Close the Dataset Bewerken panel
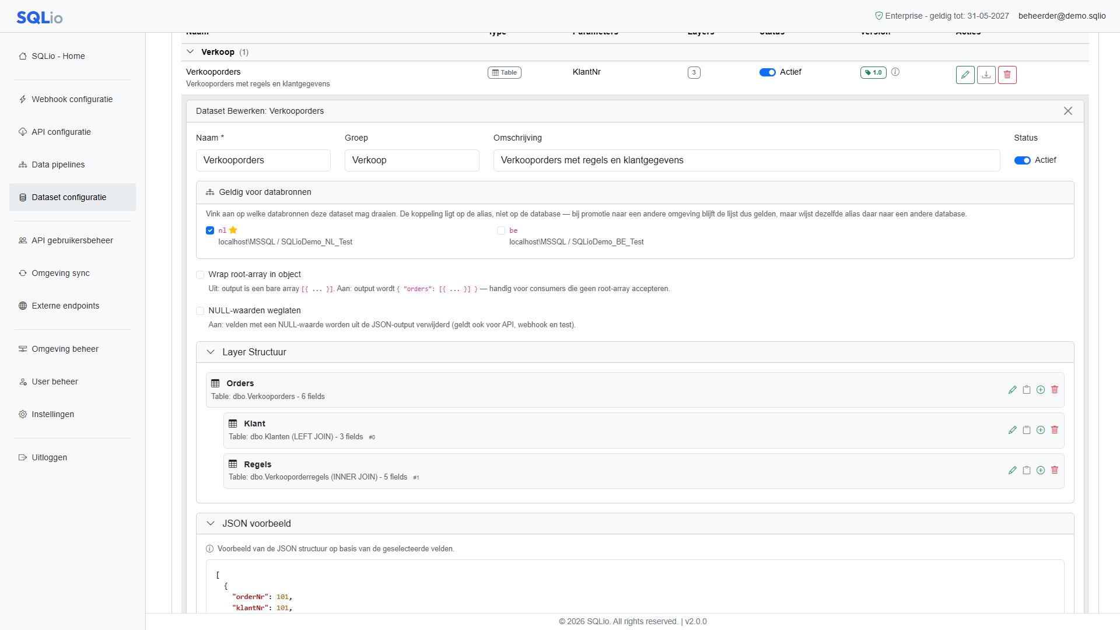The width and height of the screenshot is (1120, 630). coord(1068,111)
